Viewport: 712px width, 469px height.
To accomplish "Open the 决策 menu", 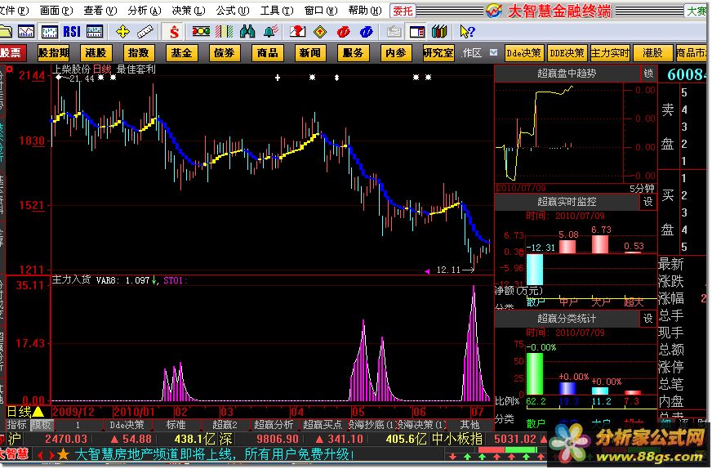I will point(189,10).
